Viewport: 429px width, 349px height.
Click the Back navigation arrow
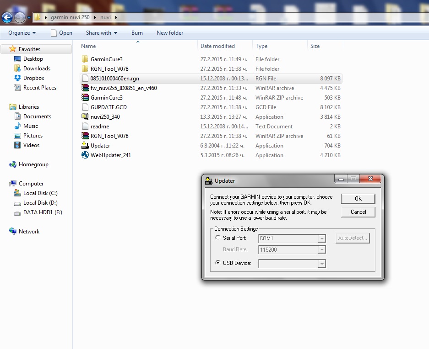7,18
